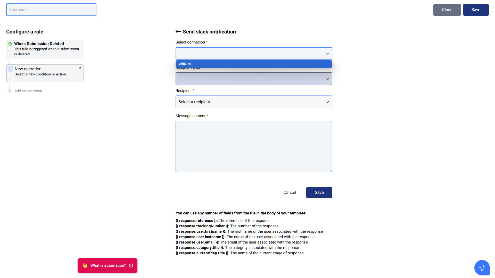This screenshot has width=495, height=278.
Task: Click into the Message content textarea
Action: pyautogui.click(x=254, y=146)
